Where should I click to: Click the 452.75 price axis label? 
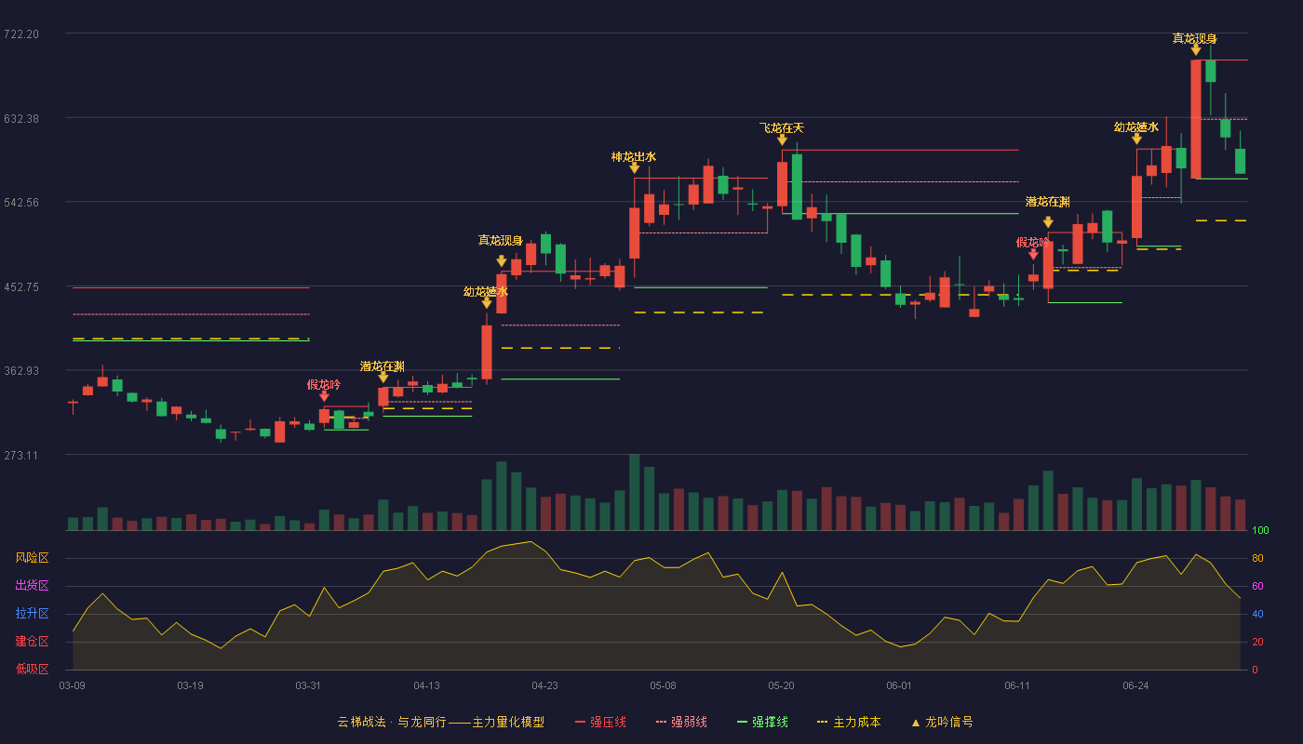21,287
